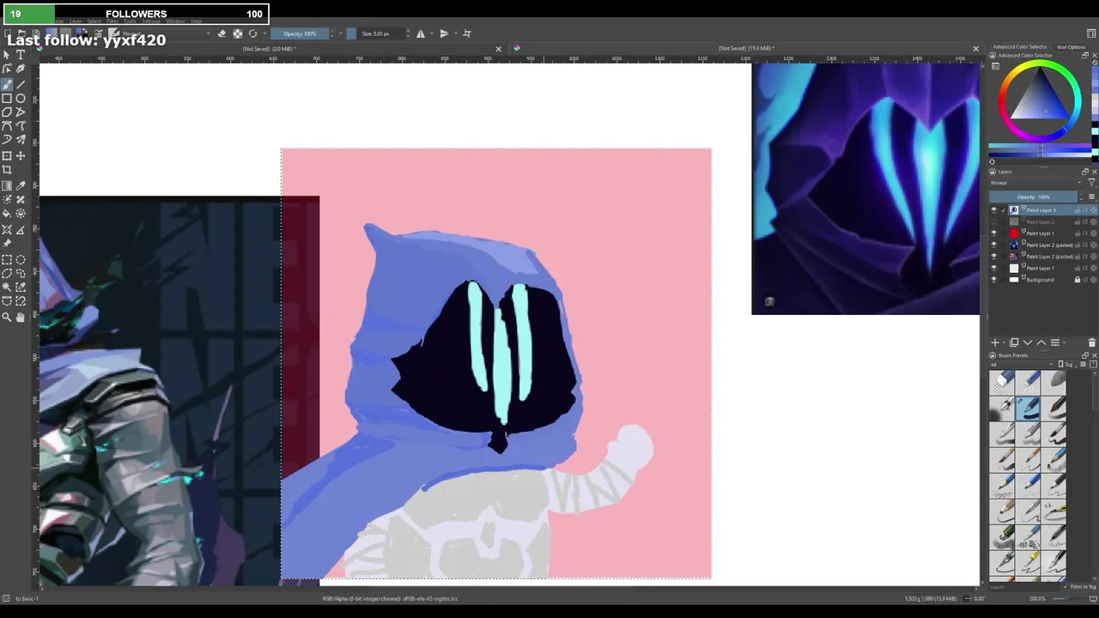Screen dimensions: 1099x618
Task: Switch to Advanced Color Selector tab
Action: pos(1020,47)
